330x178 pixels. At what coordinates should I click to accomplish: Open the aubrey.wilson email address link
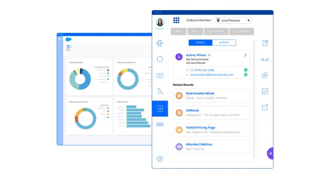point(212,74)
